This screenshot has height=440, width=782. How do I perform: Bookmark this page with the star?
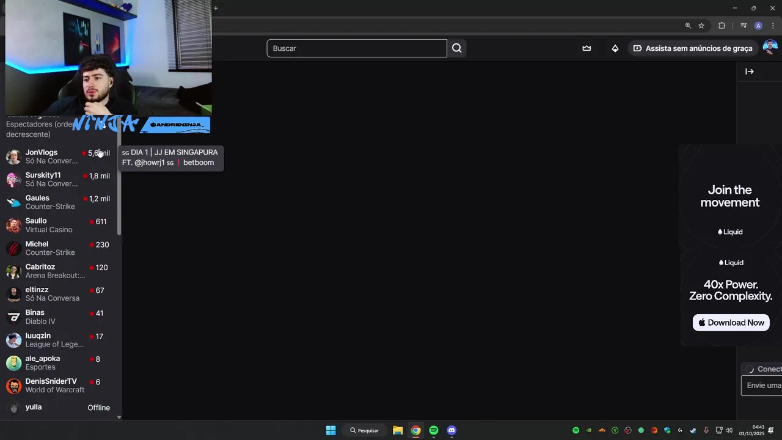[x=701, y=26]
